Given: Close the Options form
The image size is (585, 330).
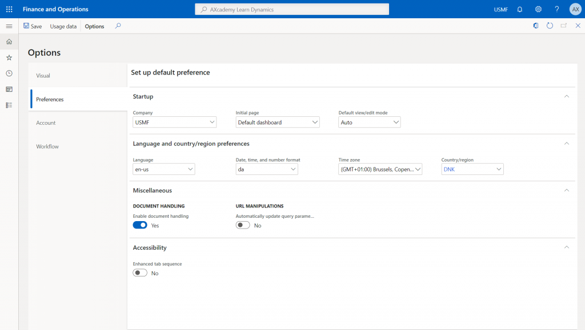Looking at the screenshot, I should tap(578, 26).
